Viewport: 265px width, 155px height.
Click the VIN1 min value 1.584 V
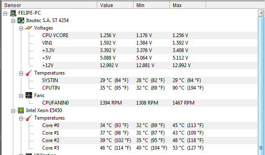tap(144, 43)
